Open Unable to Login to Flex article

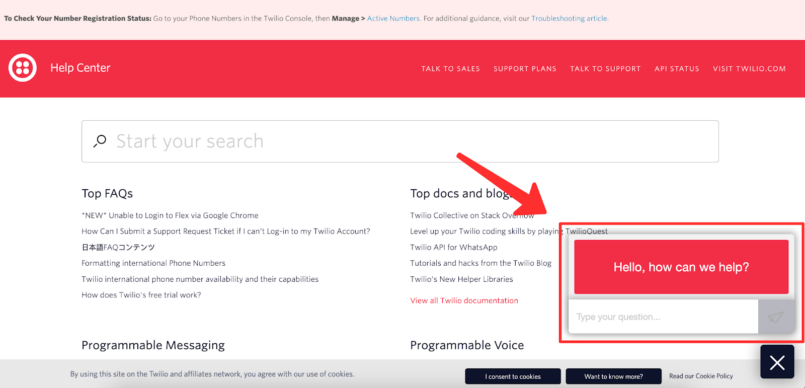(170, 215)
